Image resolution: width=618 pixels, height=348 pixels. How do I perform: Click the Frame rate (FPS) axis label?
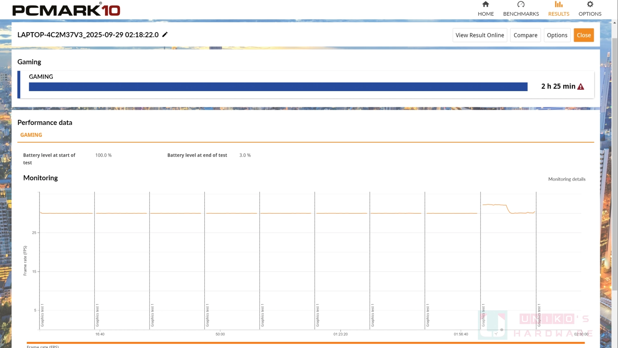(25, 261)
